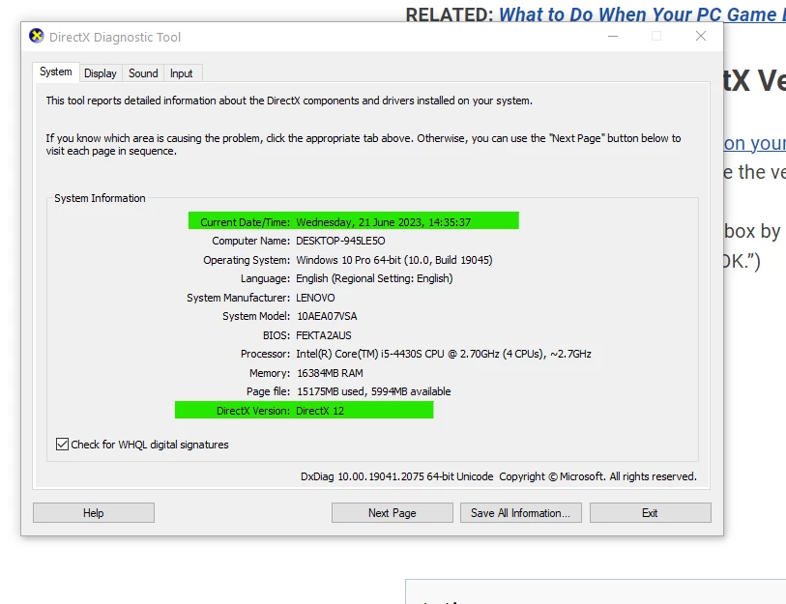This screenshot has width=786, height=604.
Task: Open the Input tab
Action: [x=181, y=73]
